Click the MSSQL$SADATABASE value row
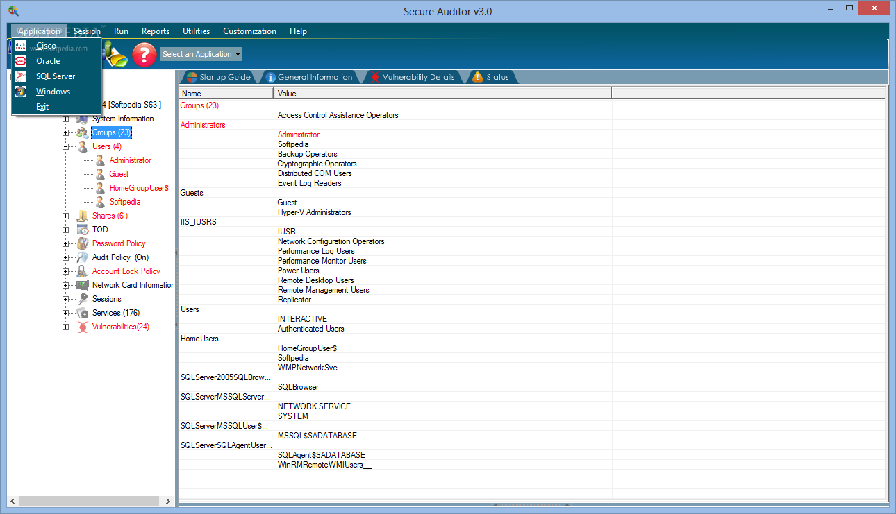This screenshot has height=514, width=896. pyautogui.click(x=317, y=436)
